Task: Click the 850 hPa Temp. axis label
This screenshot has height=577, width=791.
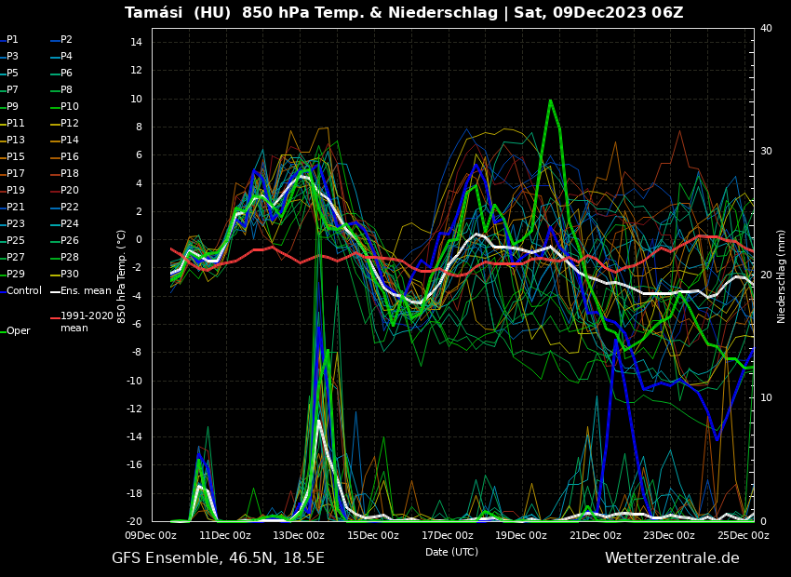Action: coord(122,275)
